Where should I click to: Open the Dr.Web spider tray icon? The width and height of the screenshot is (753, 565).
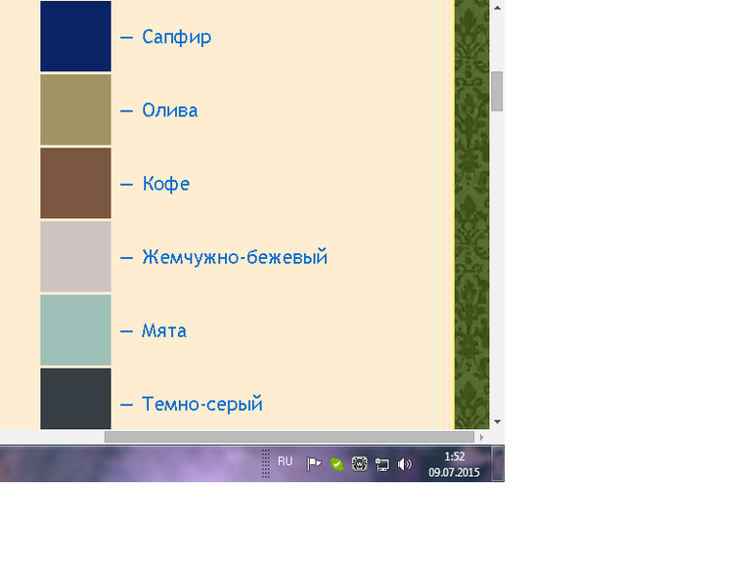click(359, 464)
